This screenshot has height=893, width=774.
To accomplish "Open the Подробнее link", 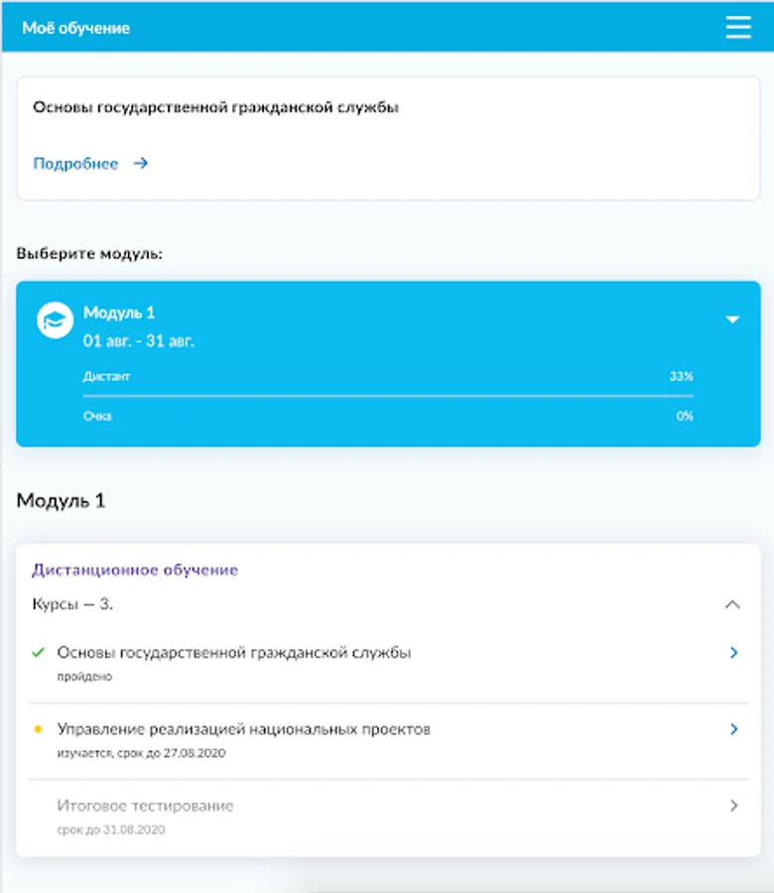I will (x=75, y=164).
